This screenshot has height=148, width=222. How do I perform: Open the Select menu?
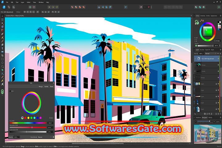28,2
